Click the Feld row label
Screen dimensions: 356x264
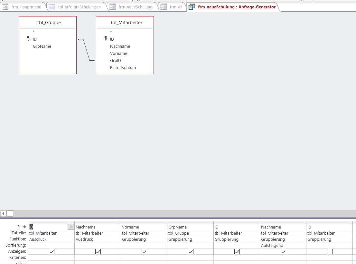tap(22, 227)
